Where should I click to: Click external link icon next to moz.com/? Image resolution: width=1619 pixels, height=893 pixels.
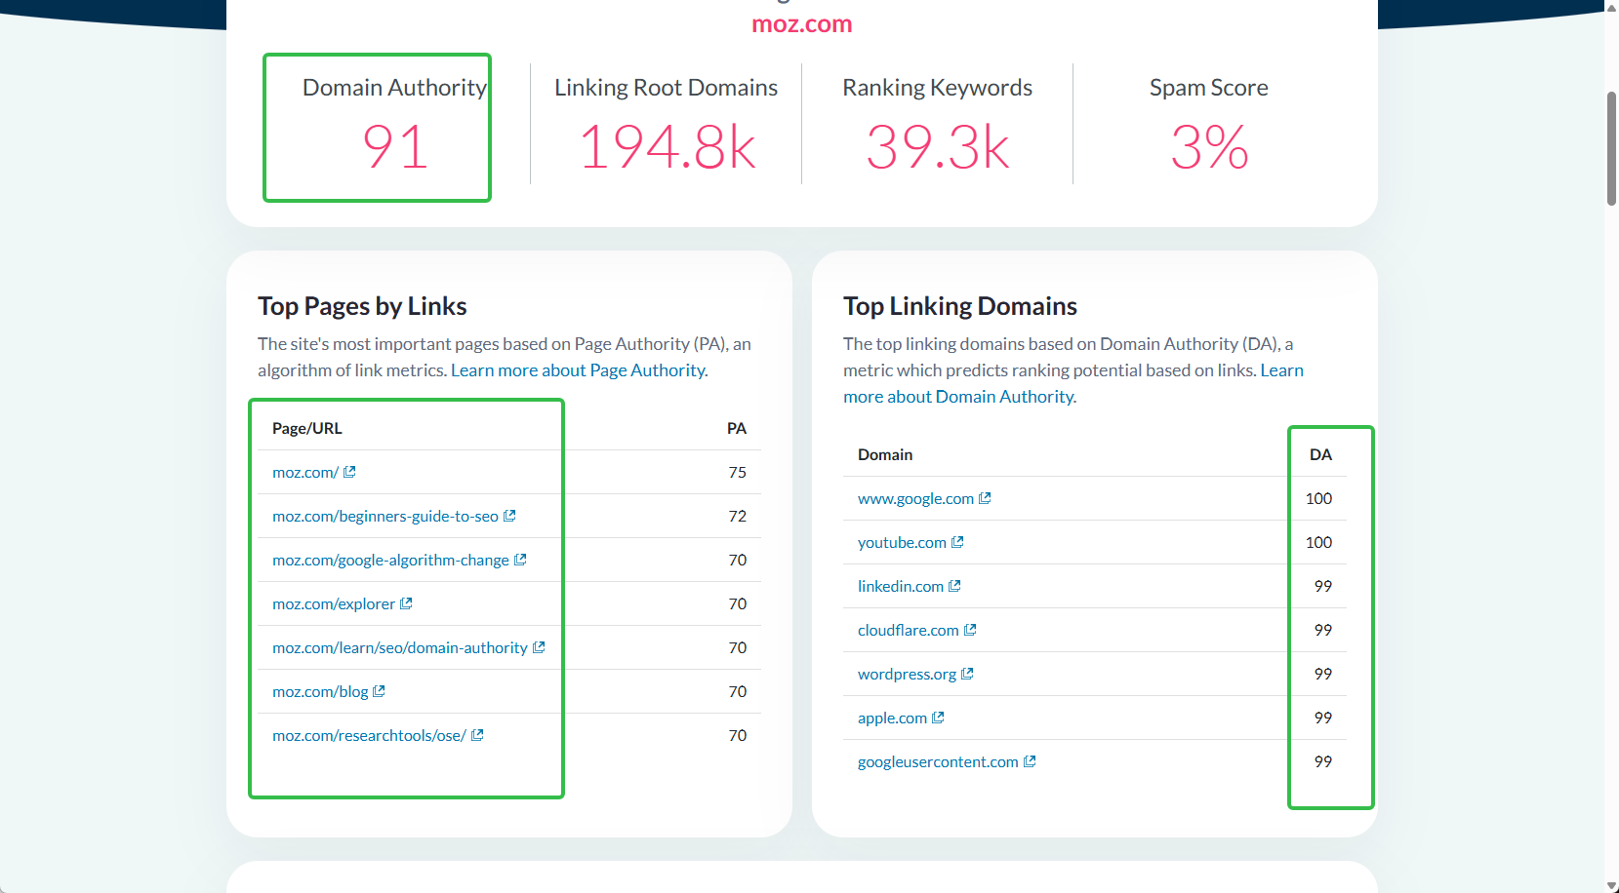(349, 472)
